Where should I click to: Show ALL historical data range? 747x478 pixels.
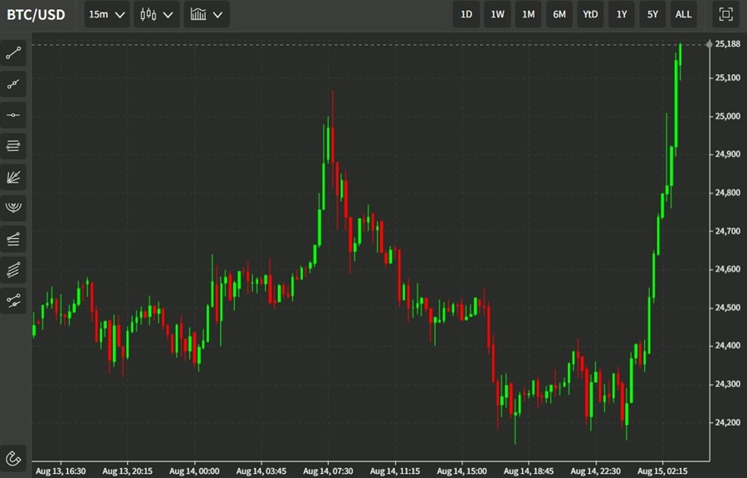click(683, 14)
